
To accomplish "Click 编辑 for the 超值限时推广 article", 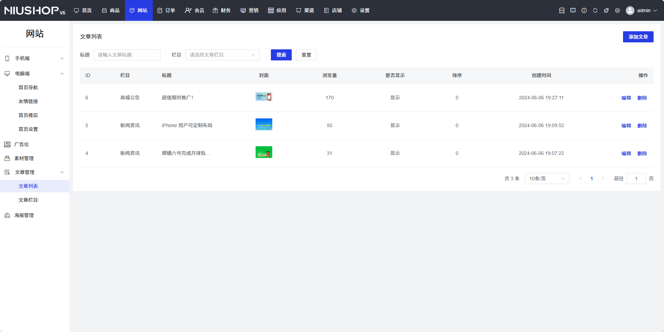I will tap(626, 98).
